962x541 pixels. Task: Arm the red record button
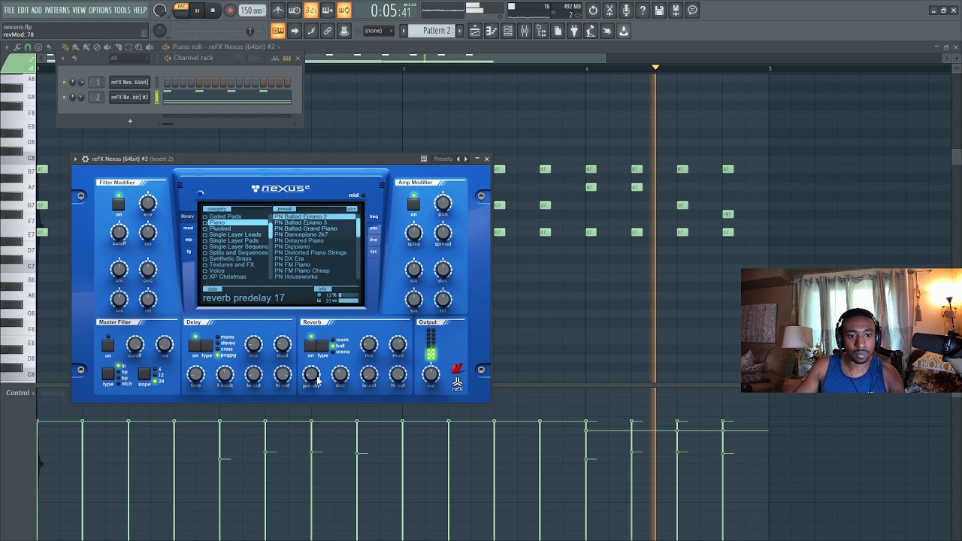point(230,11)
